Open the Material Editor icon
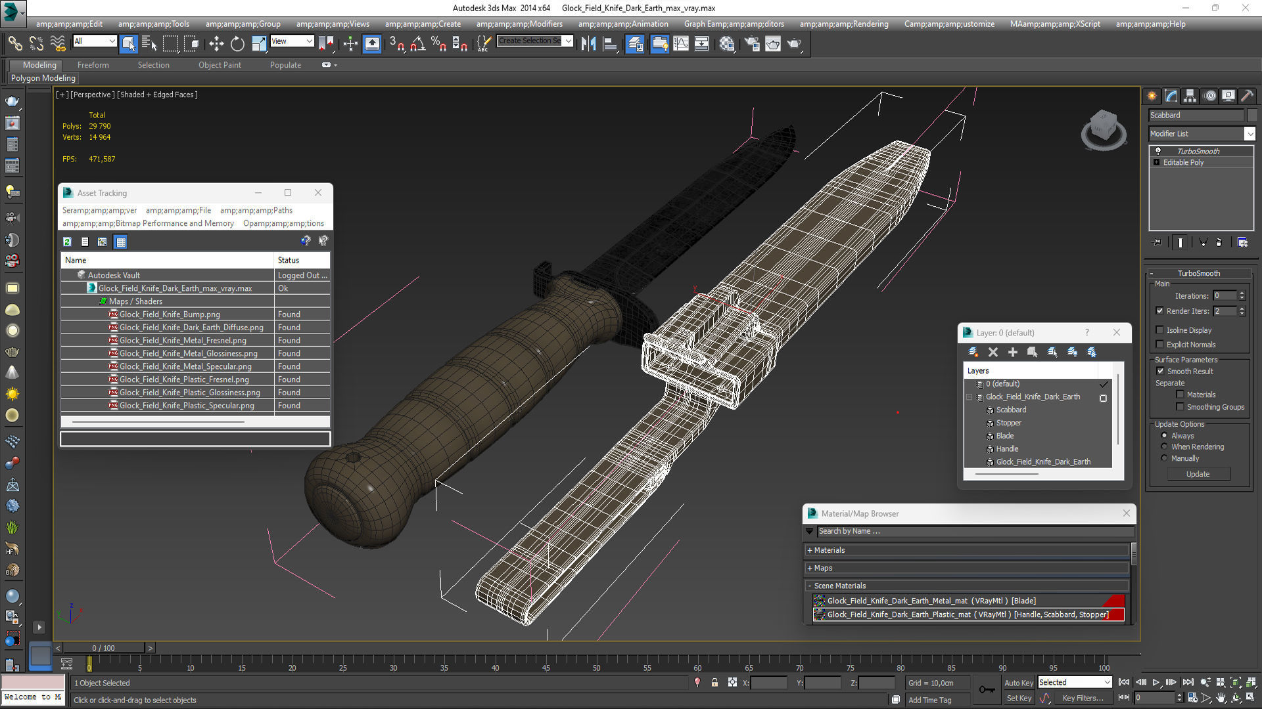1262x709 pixels. tap(726, 44)
